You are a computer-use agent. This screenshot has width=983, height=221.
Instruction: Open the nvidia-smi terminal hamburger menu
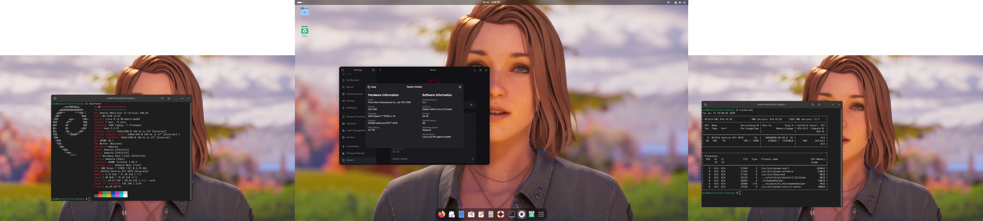coord(819,104)
